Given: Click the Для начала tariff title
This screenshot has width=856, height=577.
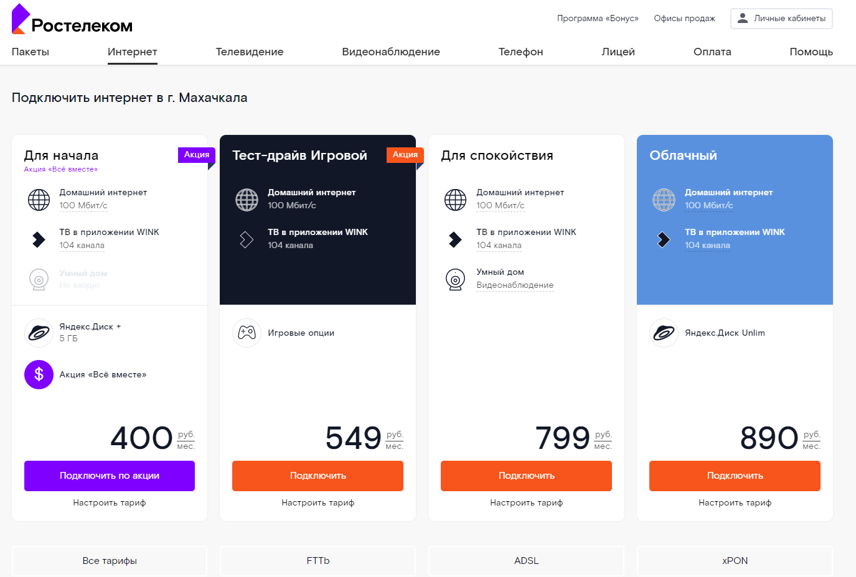Looking at the screenshot, I should click(x=61, y=155).
